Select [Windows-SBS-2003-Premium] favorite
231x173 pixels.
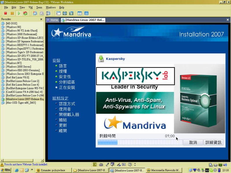(x=23, y=70)
